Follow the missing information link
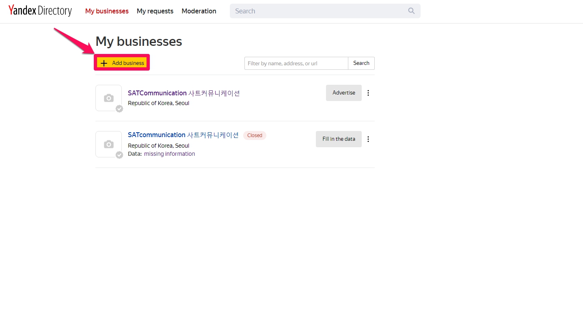 (x=169, y=154)
